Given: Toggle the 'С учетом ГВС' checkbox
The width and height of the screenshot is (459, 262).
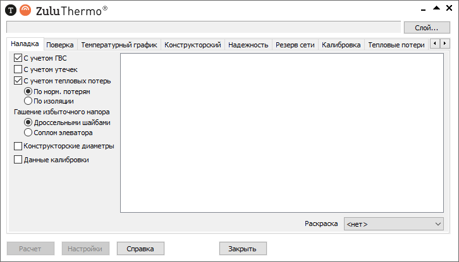Looking at the screenshot, I should point(18,58).
